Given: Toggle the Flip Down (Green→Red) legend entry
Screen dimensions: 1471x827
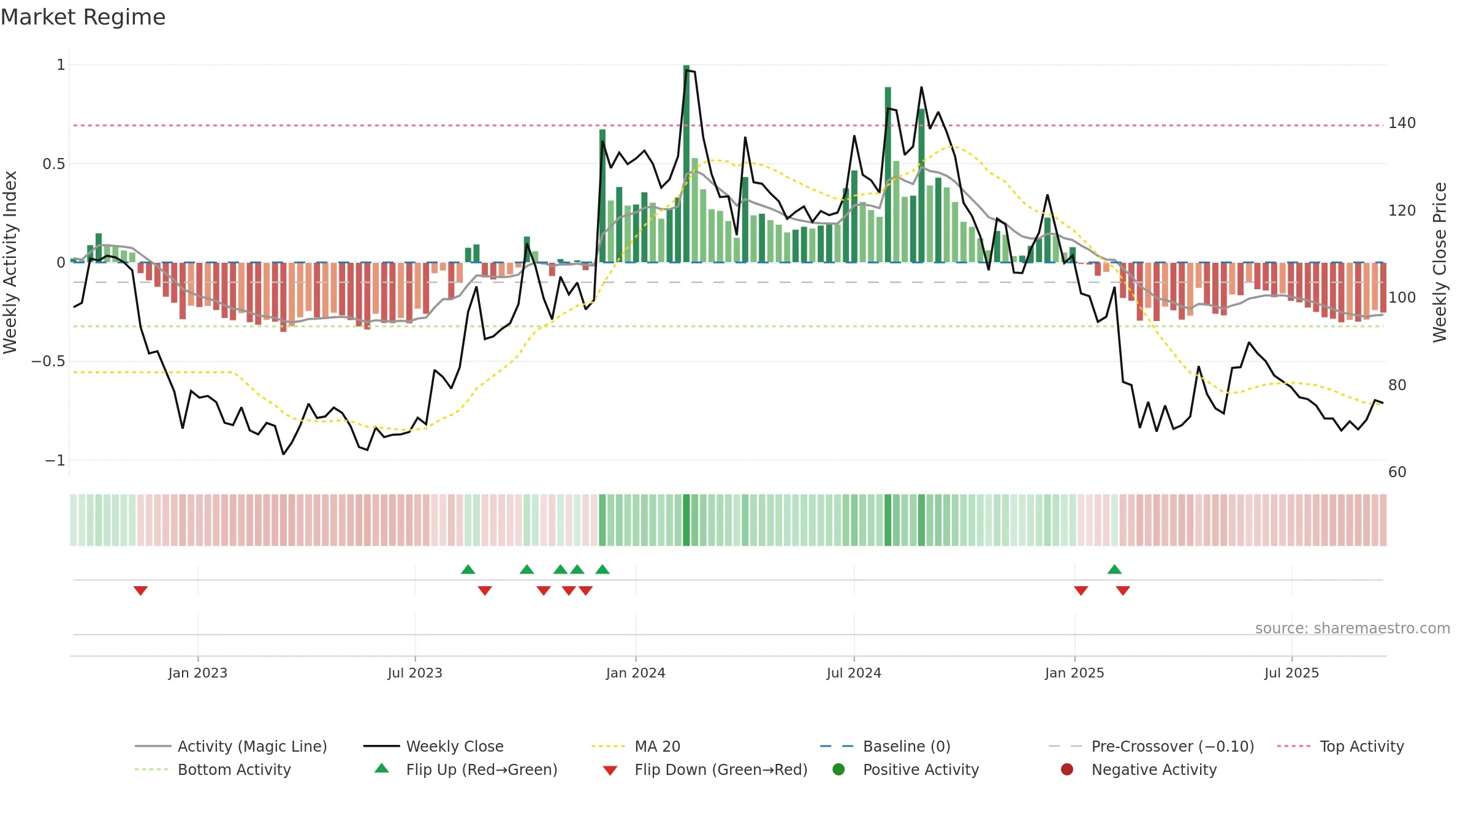Looking at the screenshot, I should 705,769.
